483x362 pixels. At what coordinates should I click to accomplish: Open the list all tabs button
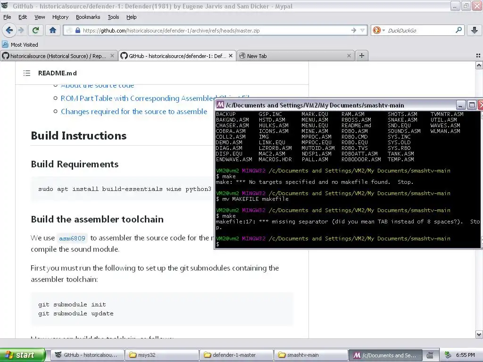click(x=478, y=56)
